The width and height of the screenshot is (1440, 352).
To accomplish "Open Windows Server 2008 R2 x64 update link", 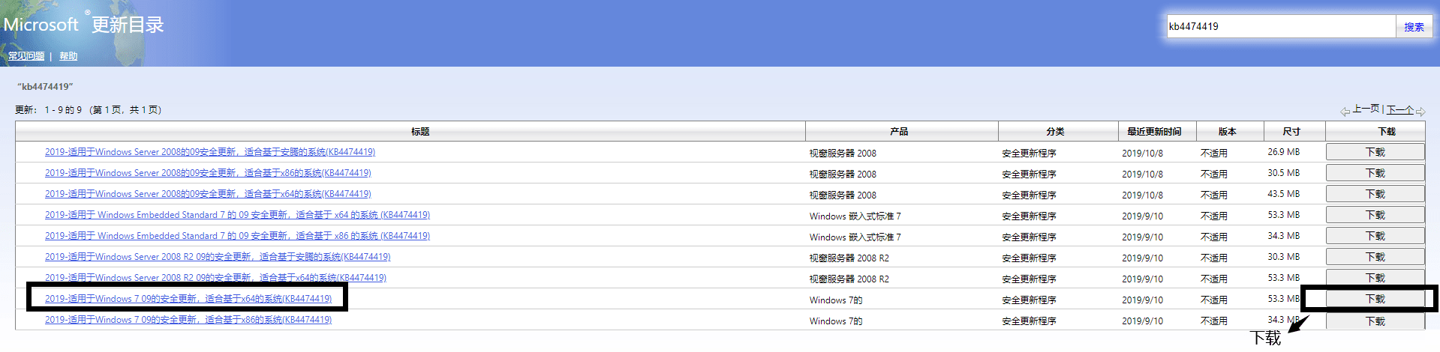I will 215,278.
